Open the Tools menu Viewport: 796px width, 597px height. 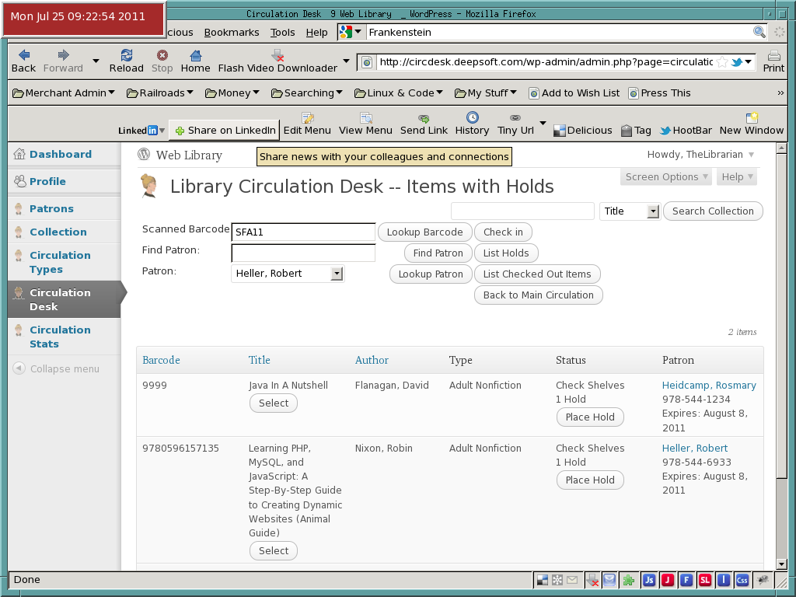click(x=282, y=33)
